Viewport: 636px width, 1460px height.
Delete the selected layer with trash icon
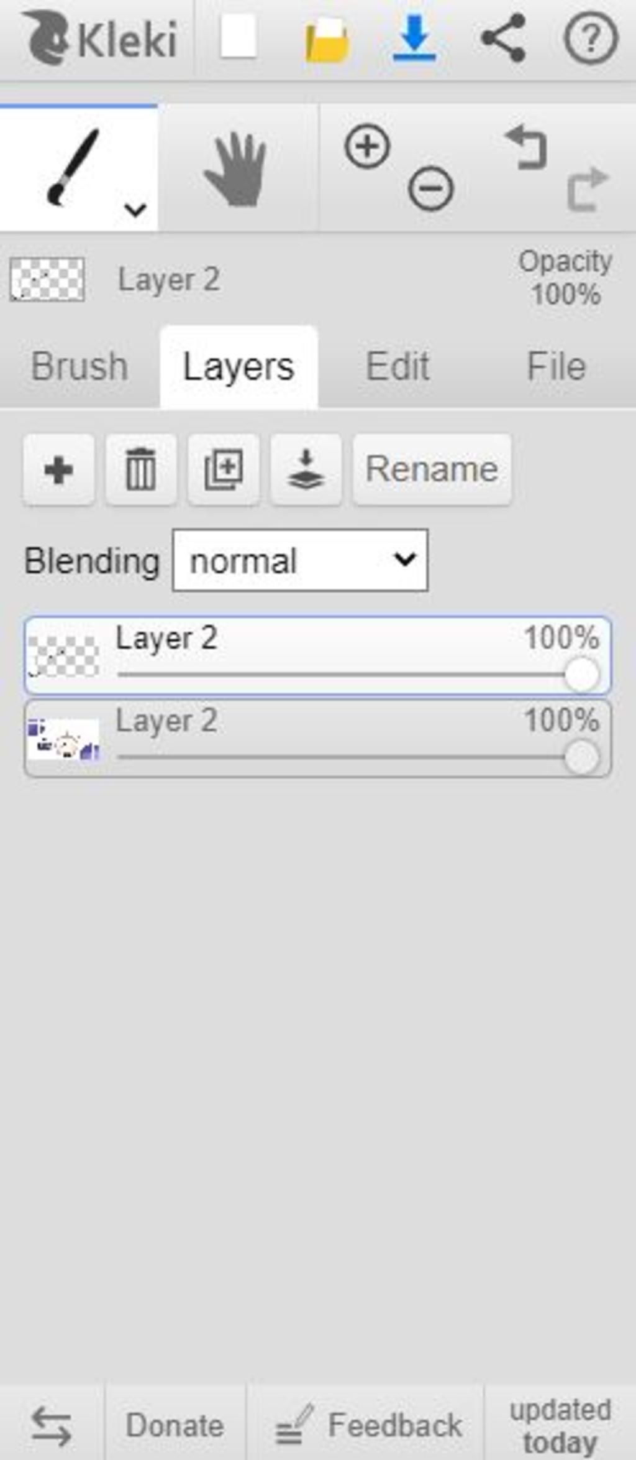coord(141,469)
